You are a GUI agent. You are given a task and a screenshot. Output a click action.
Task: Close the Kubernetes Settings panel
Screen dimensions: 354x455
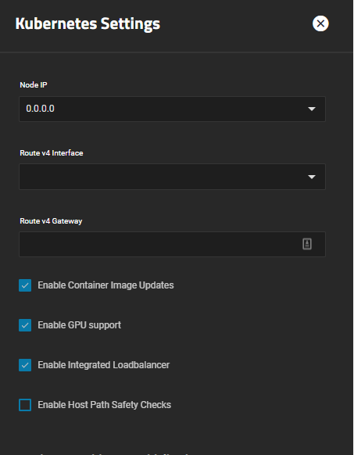point(320,23)
